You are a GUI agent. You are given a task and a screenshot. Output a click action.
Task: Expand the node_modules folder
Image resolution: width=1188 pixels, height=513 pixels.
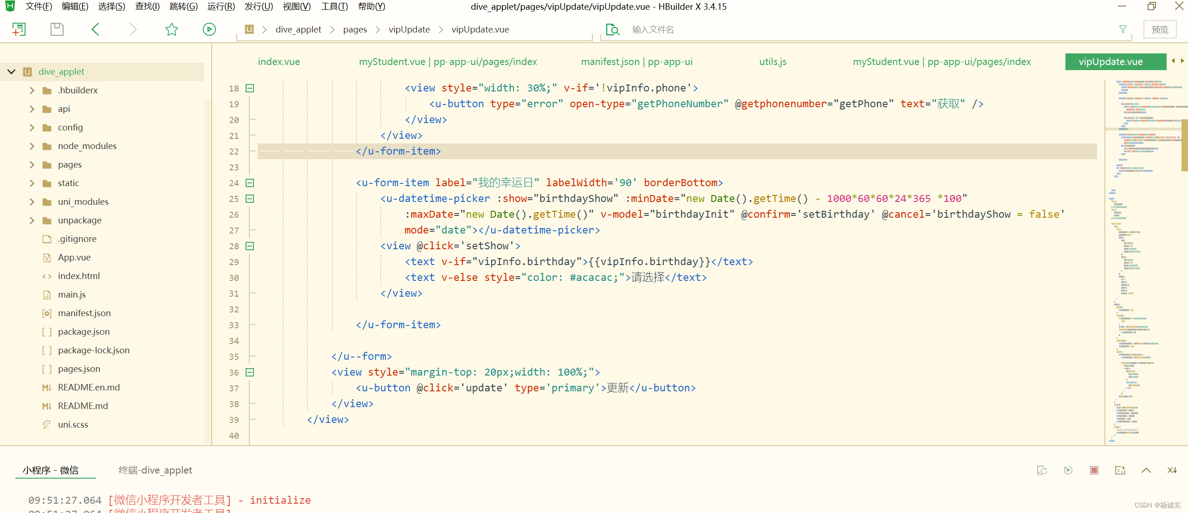(32, 146)
